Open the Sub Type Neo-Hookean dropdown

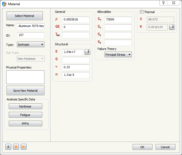point(31,59)
